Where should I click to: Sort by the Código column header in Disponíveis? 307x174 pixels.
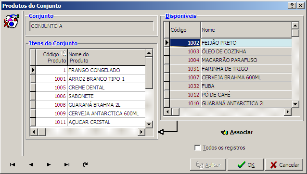coord(185,30)
